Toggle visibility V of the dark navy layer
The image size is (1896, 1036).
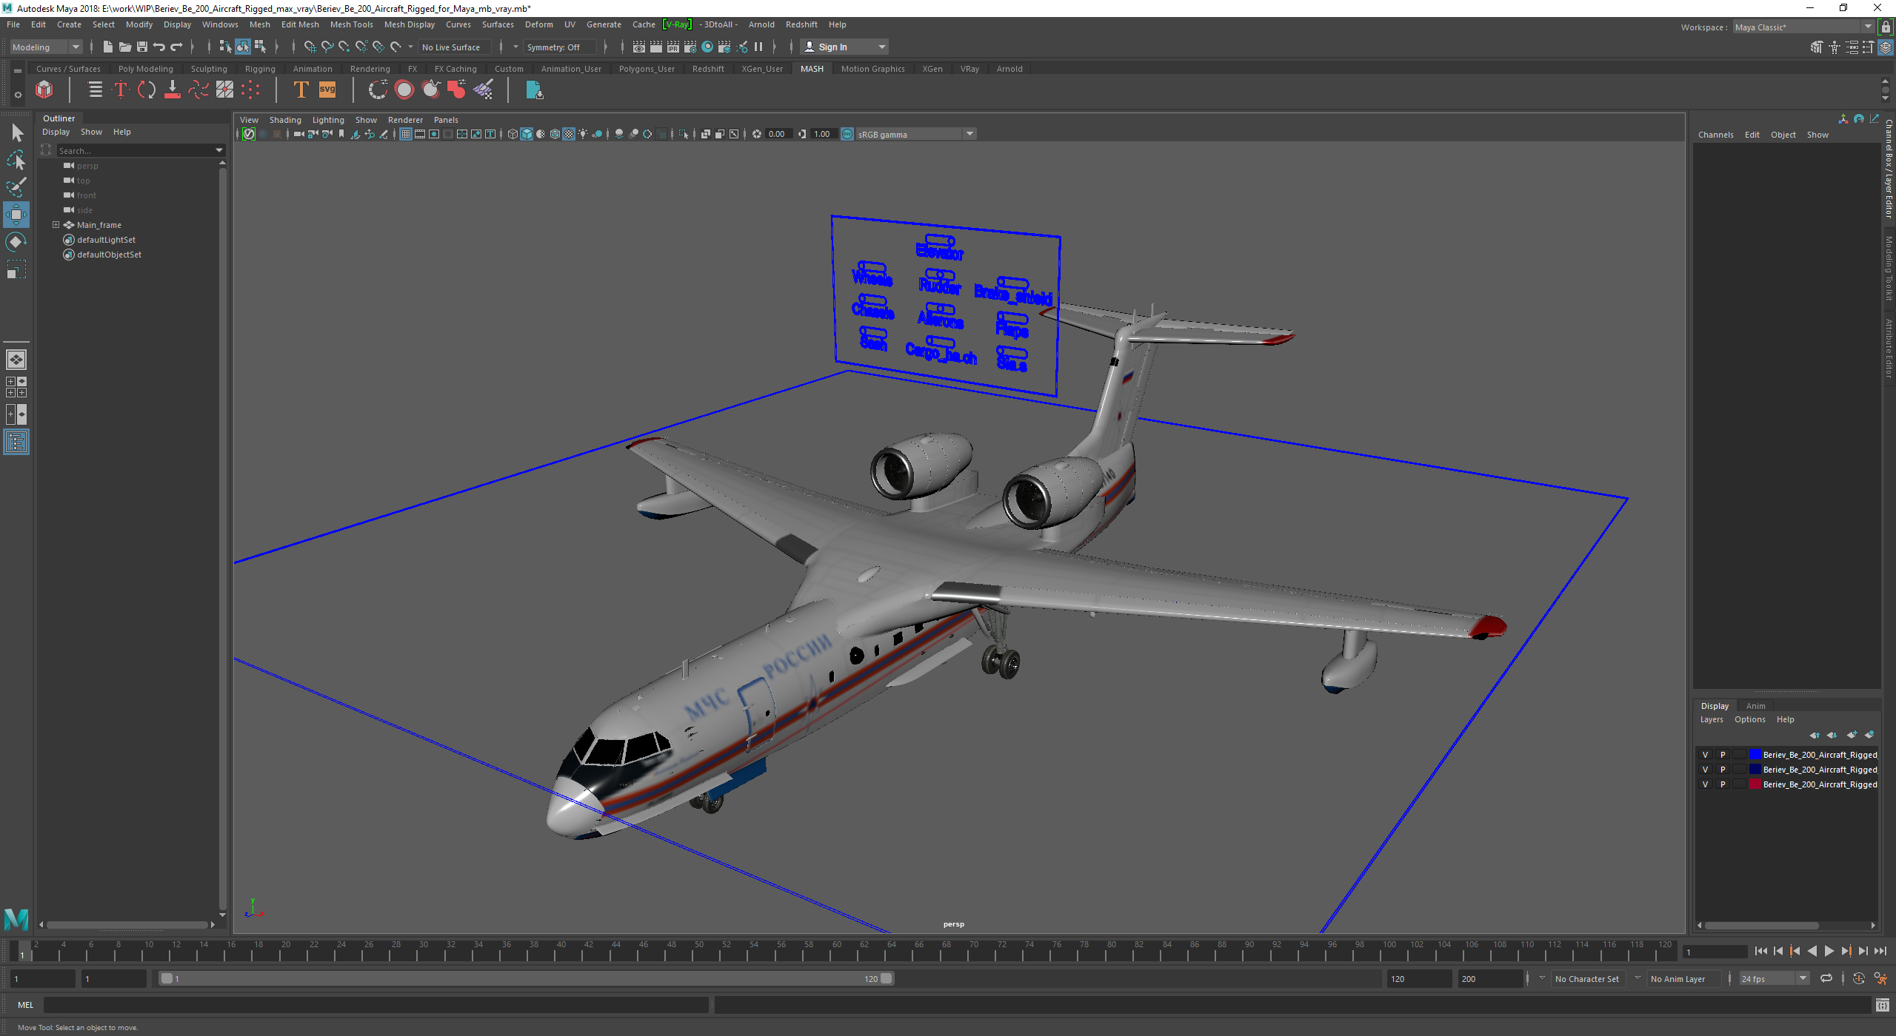coord(1706,770)
